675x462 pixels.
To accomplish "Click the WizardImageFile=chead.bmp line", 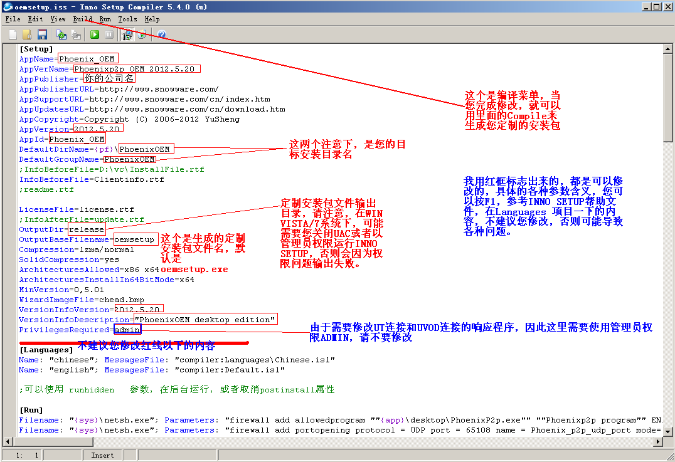I will tap(82, 300).
